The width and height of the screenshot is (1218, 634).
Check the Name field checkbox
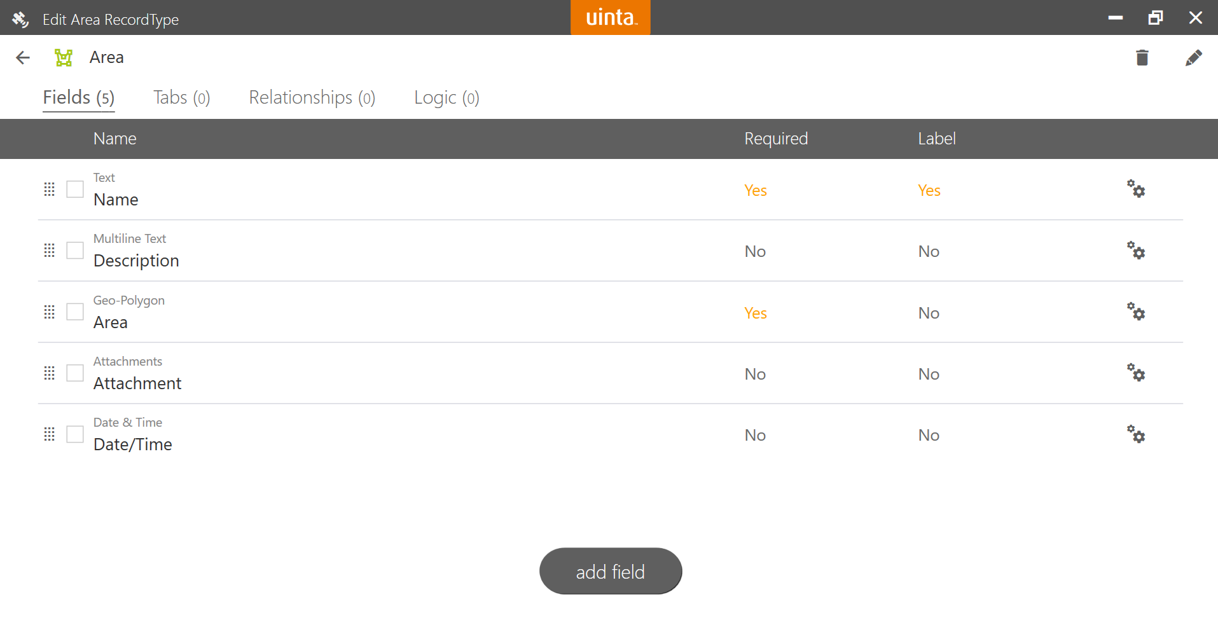click(75, 190)
